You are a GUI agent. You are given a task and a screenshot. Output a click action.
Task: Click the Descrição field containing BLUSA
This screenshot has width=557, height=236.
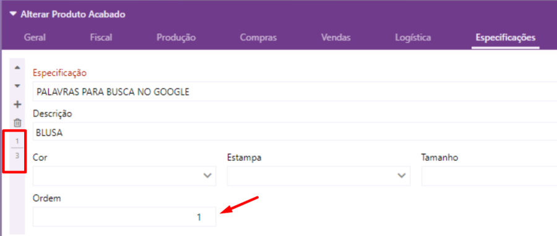point(295,132)
